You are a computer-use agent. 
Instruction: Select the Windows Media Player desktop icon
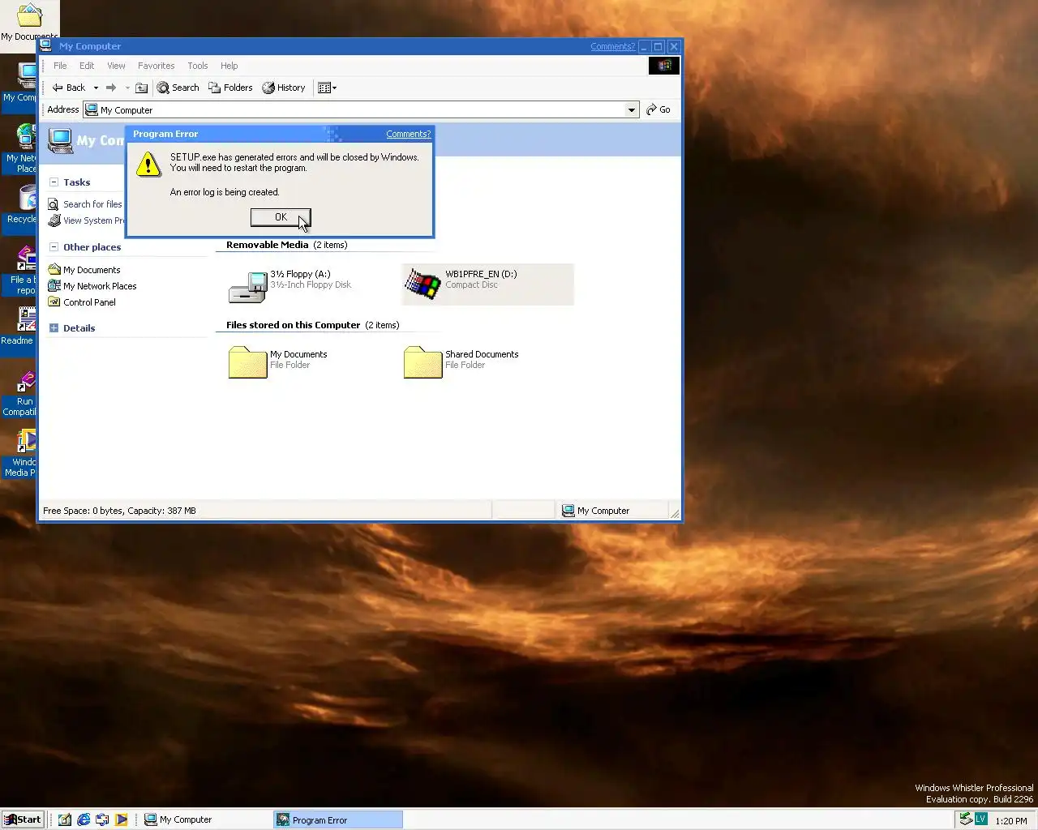click(x=20, y=453)
